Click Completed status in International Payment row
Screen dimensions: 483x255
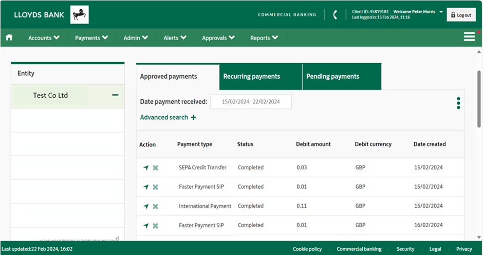250,206
